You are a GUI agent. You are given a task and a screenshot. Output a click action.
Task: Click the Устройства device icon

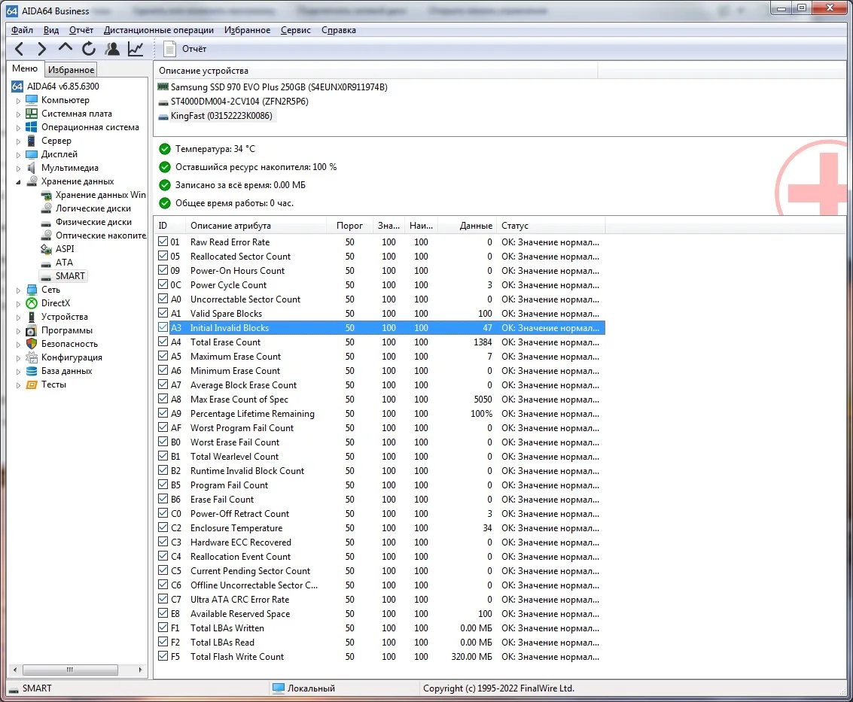pyautogui.click(x=32, y=317)
